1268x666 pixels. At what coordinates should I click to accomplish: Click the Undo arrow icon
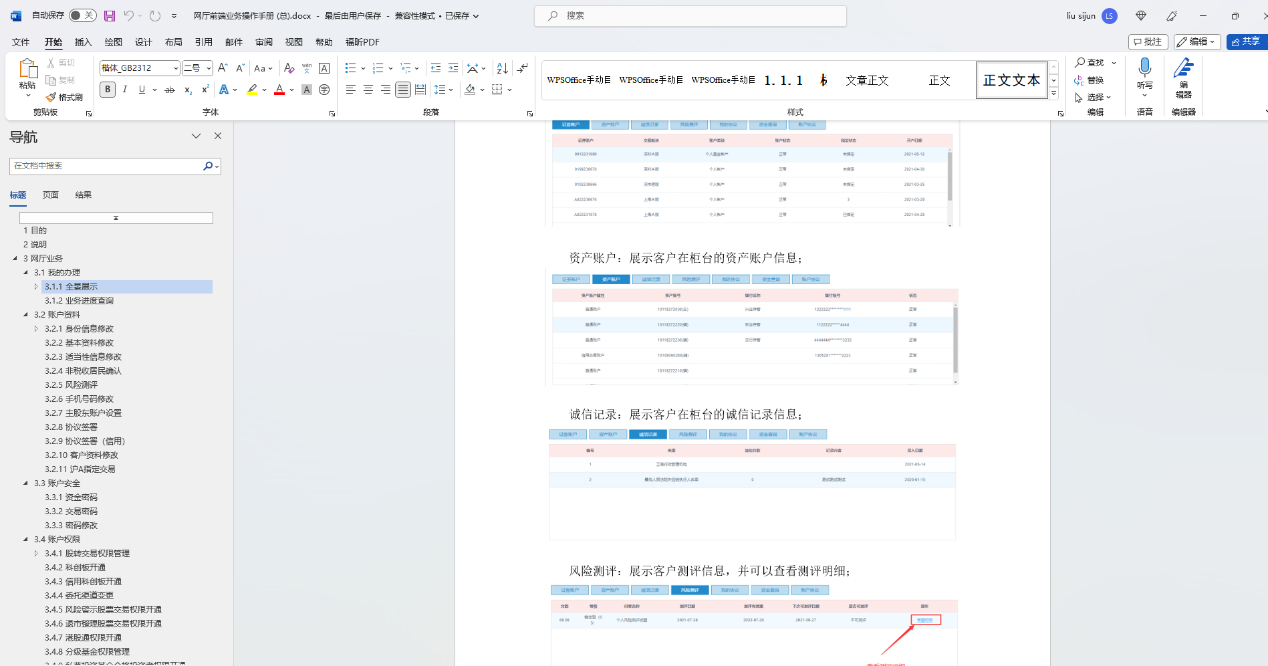click(x=129, y=15)
